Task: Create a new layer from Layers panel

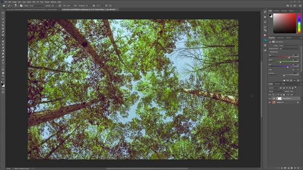Action: tap(295, 168)
